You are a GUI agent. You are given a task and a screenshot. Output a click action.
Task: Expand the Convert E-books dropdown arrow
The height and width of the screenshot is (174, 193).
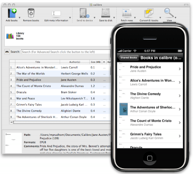pyautogui.click(x=160, y=17)
